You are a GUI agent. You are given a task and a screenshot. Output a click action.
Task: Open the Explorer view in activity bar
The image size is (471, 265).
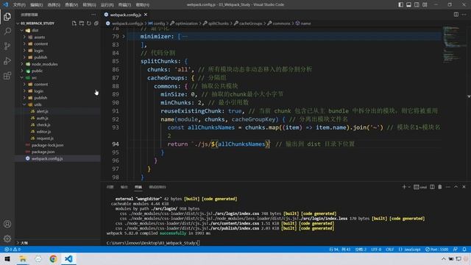[7, 16]
